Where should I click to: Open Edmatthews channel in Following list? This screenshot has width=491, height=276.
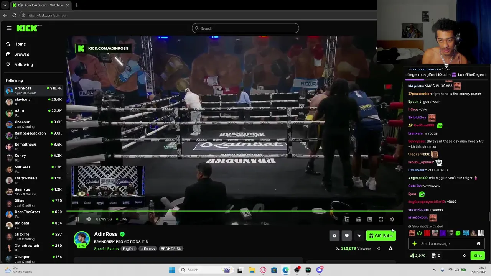[x=33, y=146]
